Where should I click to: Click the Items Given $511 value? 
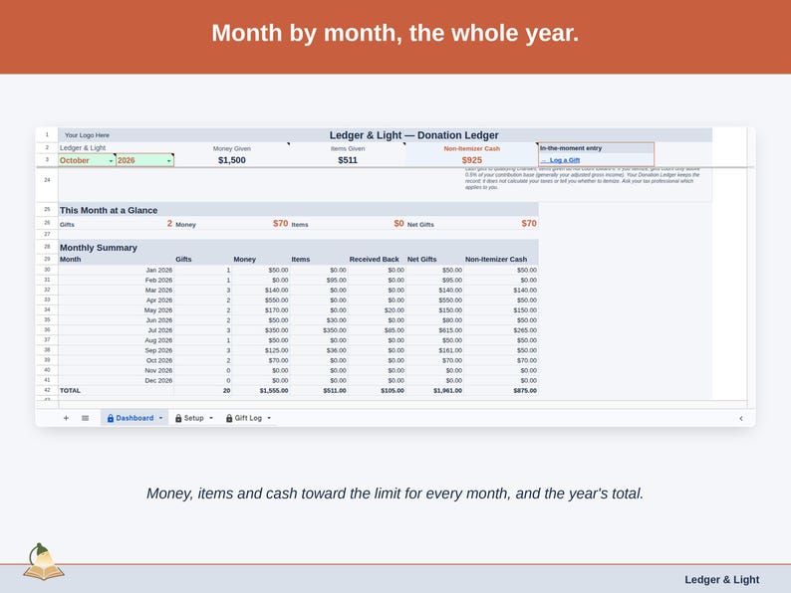tap(348, 160)
